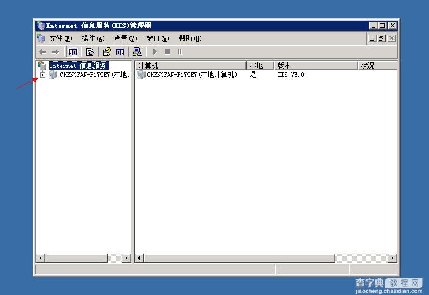Click the 是 cell in the 本地 column
The height and width of the screenshot is (295, 429).
click(253, 75)
